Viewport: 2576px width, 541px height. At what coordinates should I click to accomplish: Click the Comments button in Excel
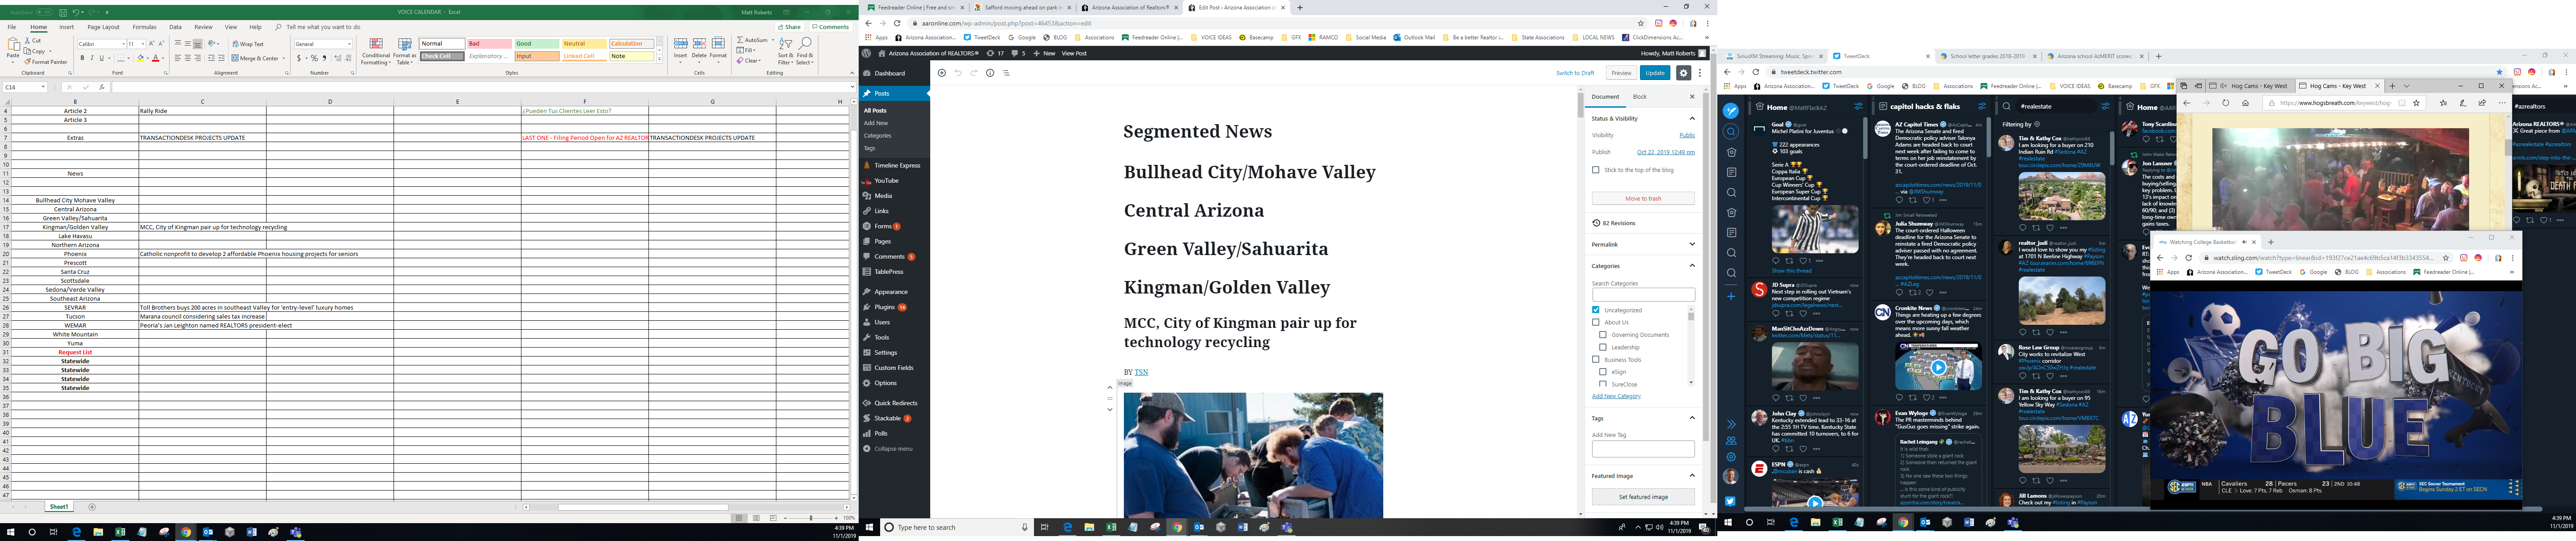831,27
